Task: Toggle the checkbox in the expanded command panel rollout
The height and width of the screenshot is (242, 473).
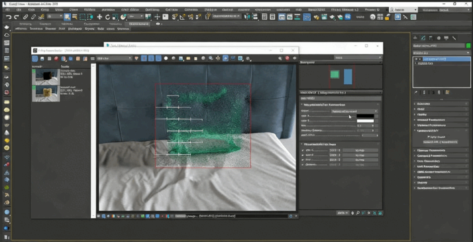Action: [429, 137]
